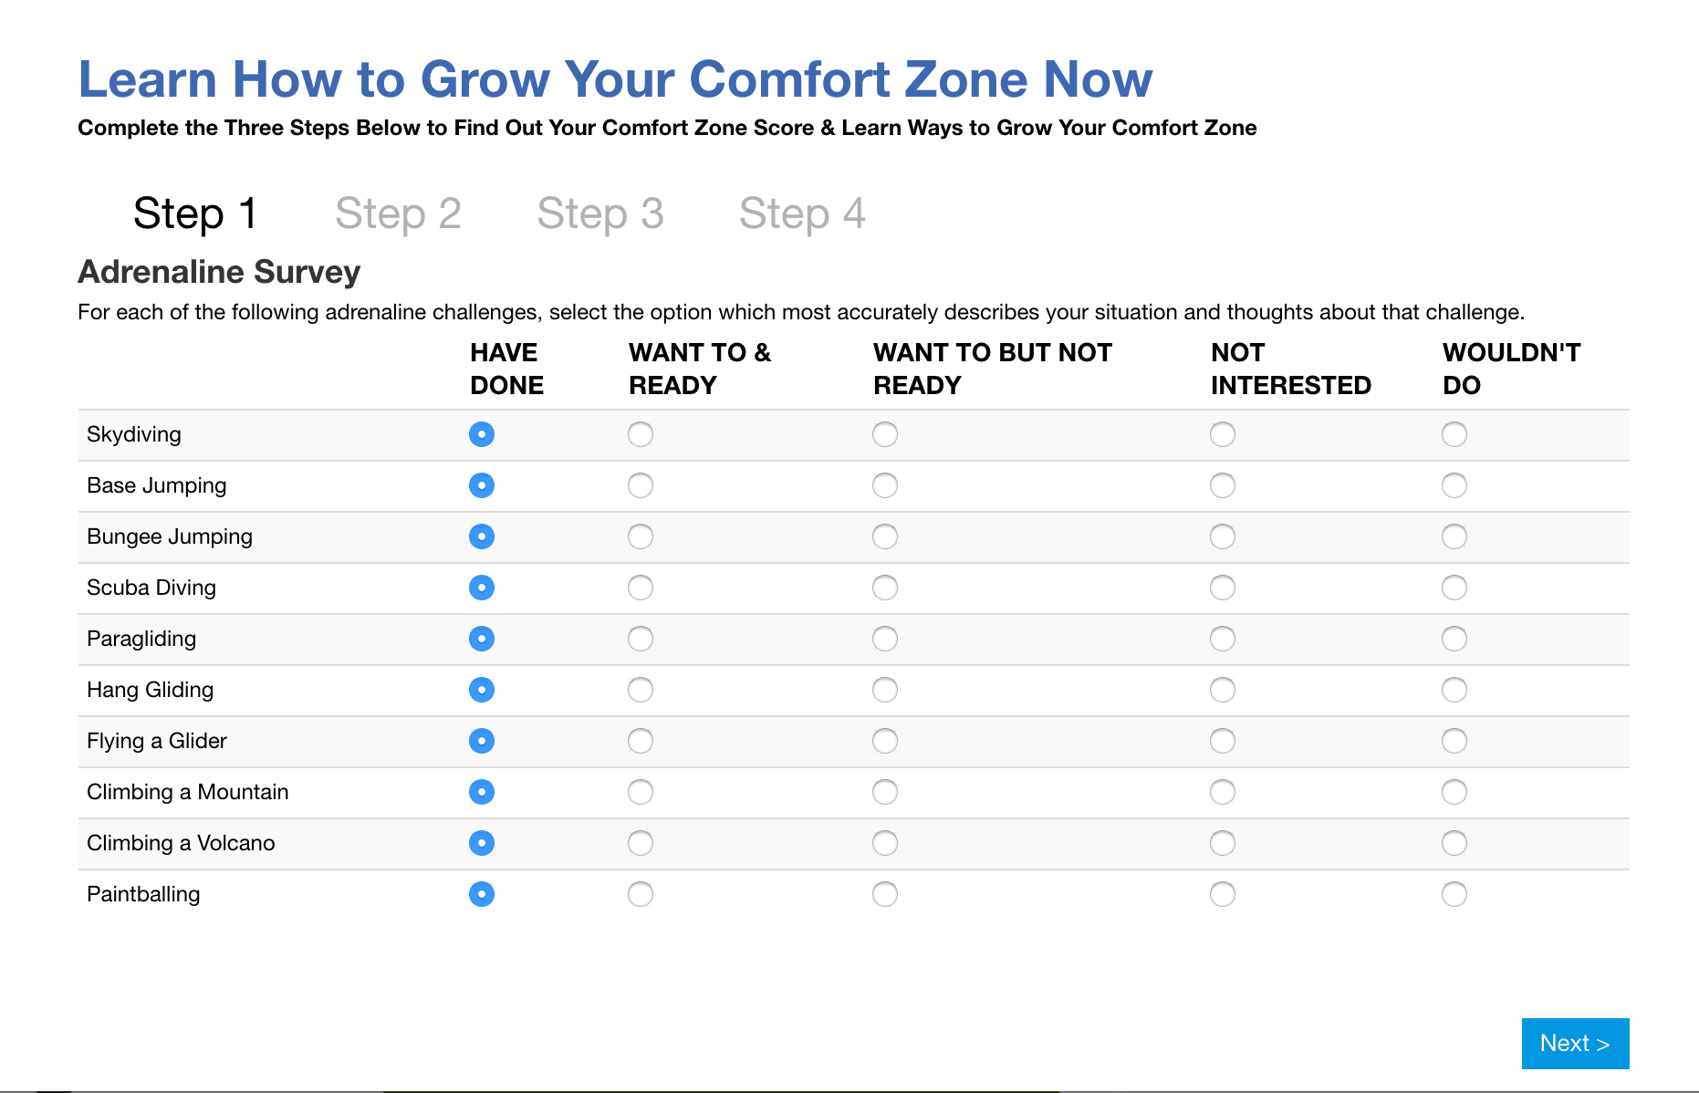This screenshot has width=1699, height=1093.
Task: Click the 'Learn How to Grow Your Comfort Zone Now' heading
Action: coord(615,79)
